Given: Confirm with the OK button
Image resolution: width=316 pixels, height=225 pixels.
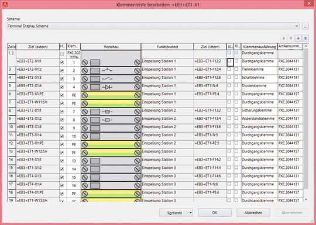Looking at the screenshot, I should pos(215,213).
